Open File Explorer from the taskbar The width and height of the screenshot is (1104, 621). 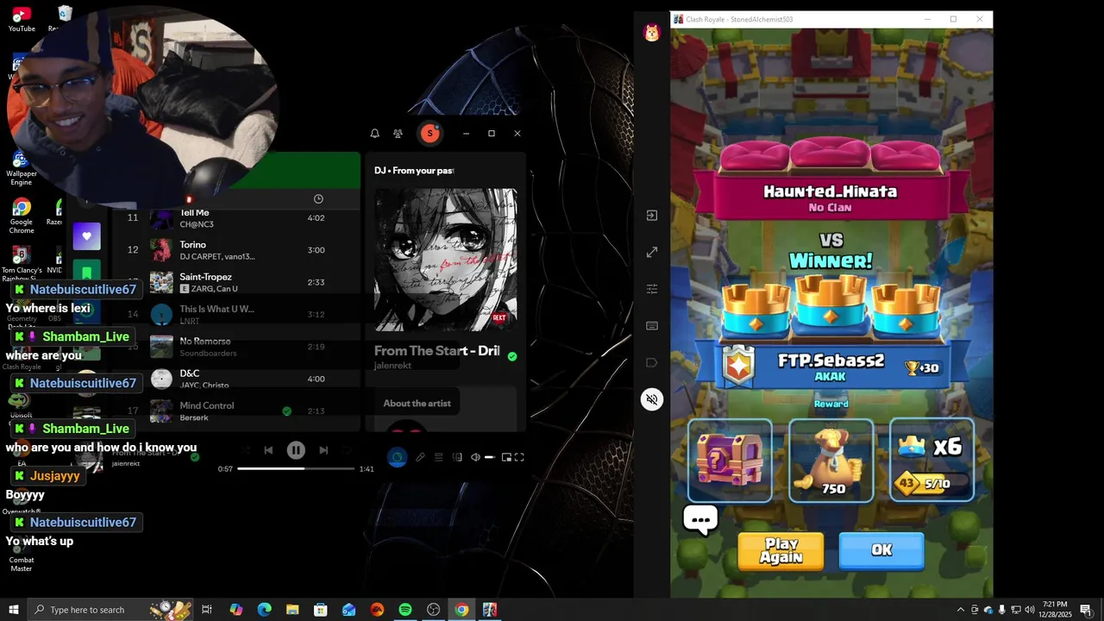pos(292,610)
